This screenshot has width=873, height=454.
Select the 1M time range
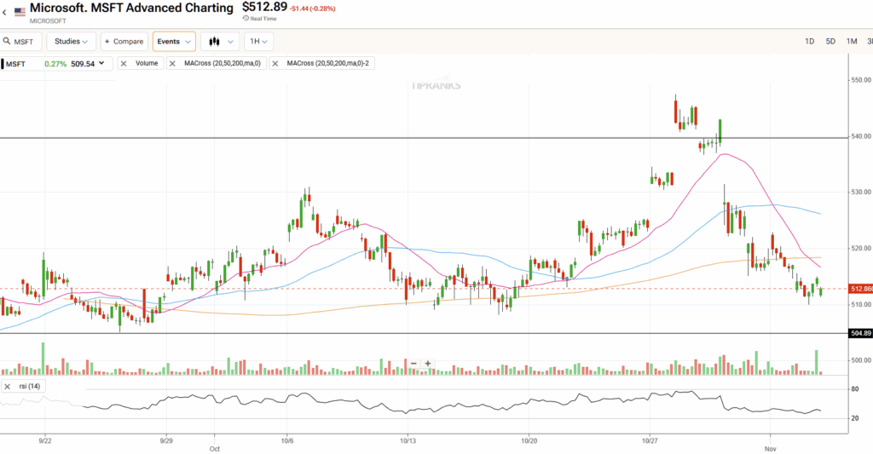click(x=851, y=41)
